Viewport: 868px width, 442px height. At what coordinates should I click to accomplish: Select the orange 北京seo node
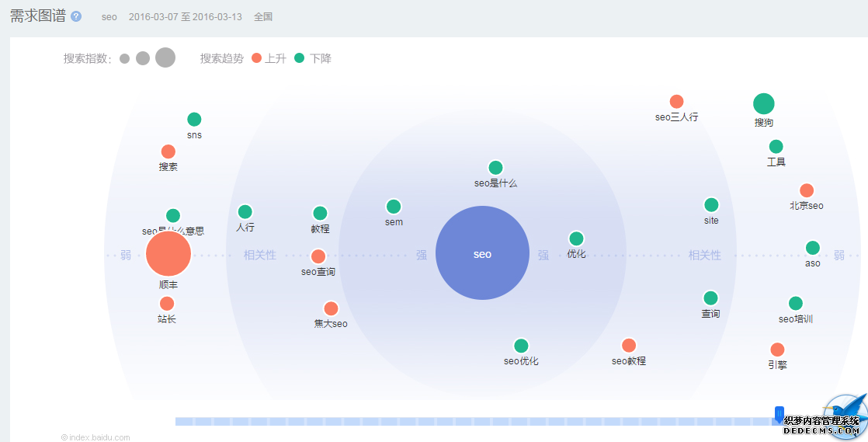[x=807, y=190]
